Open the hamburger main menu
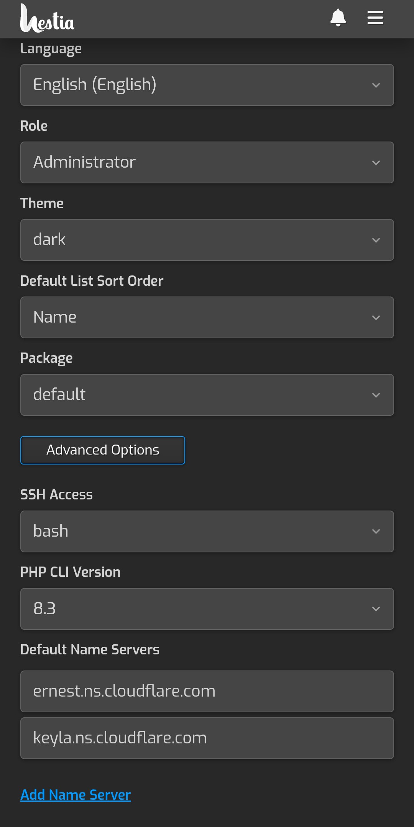 (375, 18)
